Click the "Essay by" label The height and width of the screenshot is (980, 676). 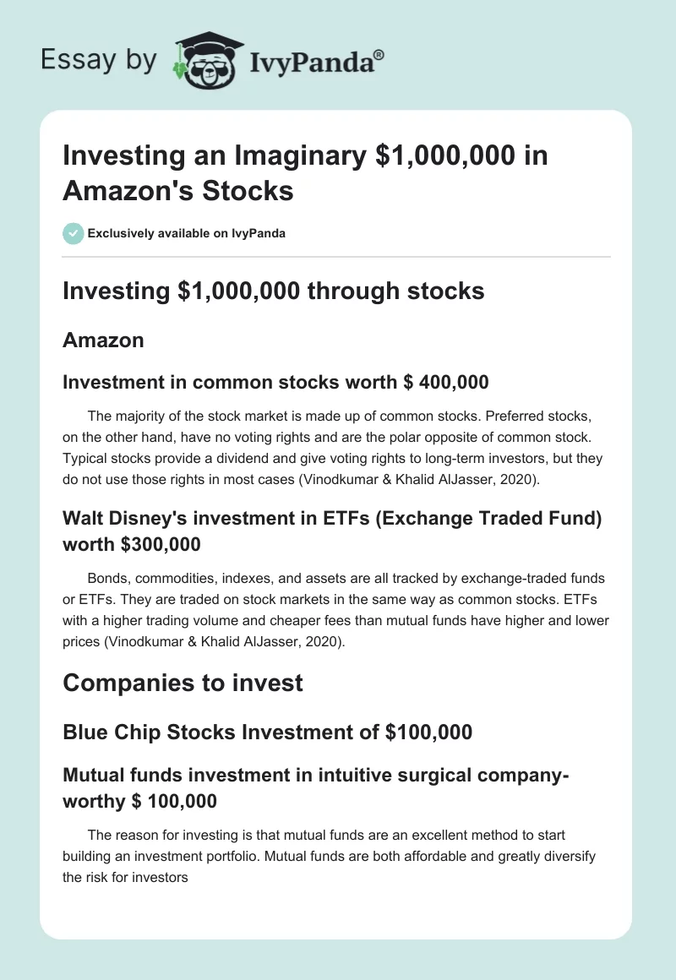101,61
